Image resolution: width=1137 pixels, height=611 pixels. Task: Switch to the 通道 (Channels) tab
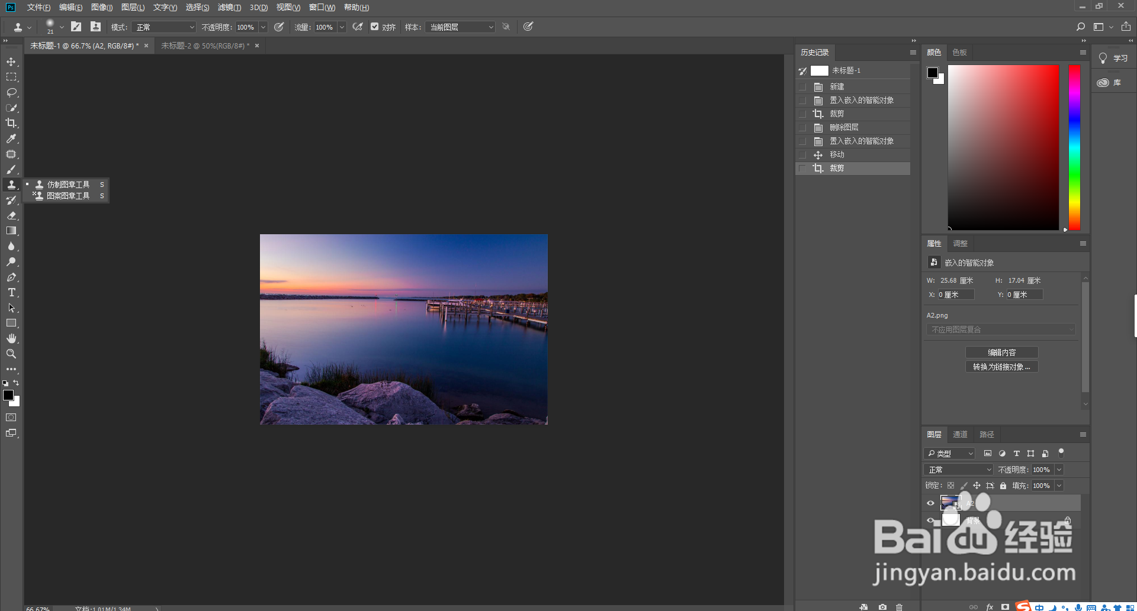coord(960,435)
